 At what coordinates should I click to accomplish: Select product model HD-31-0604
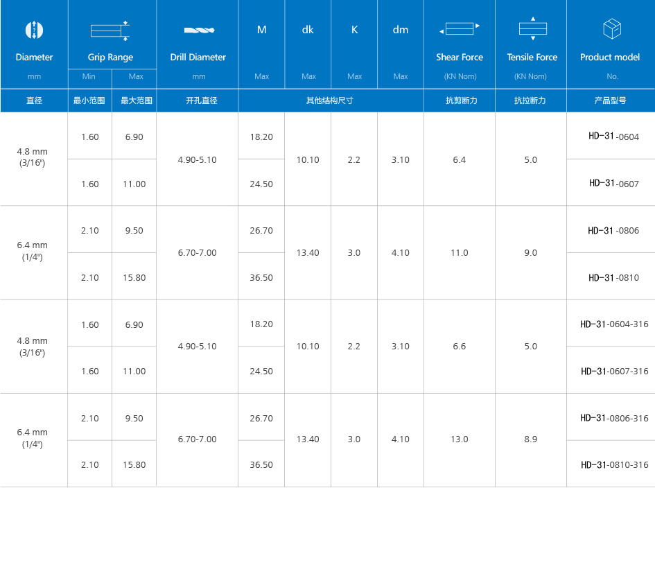tap(613, 137)
